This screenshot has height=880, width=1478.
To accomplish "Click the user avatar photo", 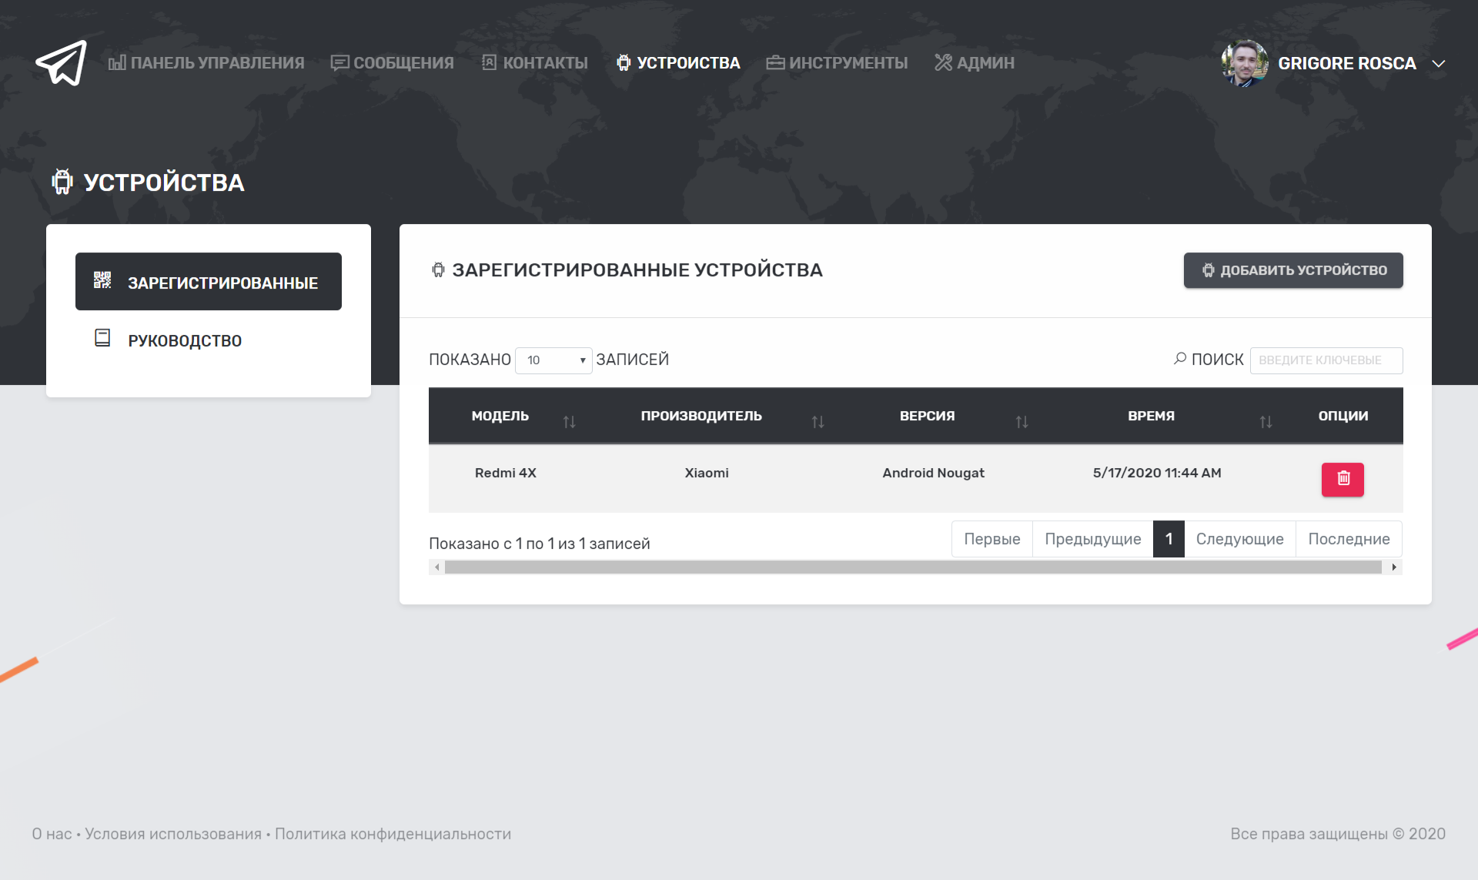I will (1244, 63).
